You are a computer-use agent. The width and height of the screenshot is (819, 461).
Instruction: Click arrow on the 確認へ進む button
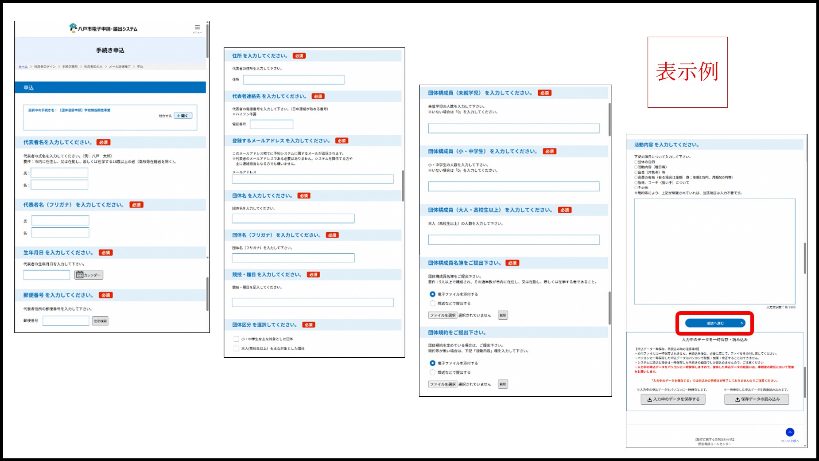point(741,323)
